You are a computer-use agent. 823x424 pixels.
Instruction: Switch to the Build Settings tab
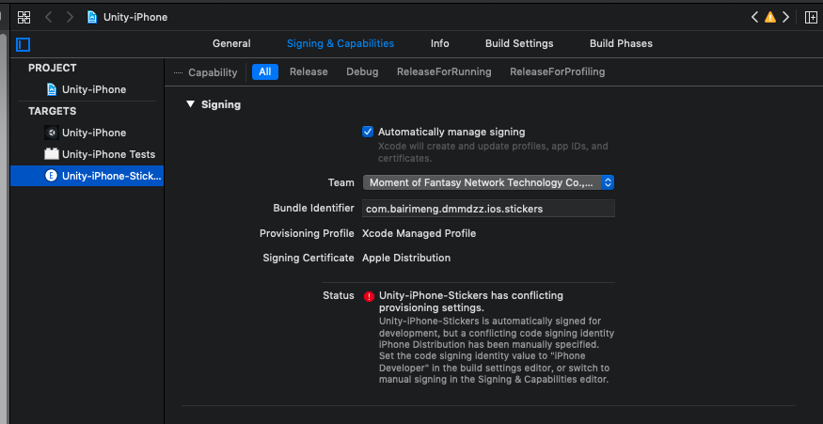tap(519, 43)
